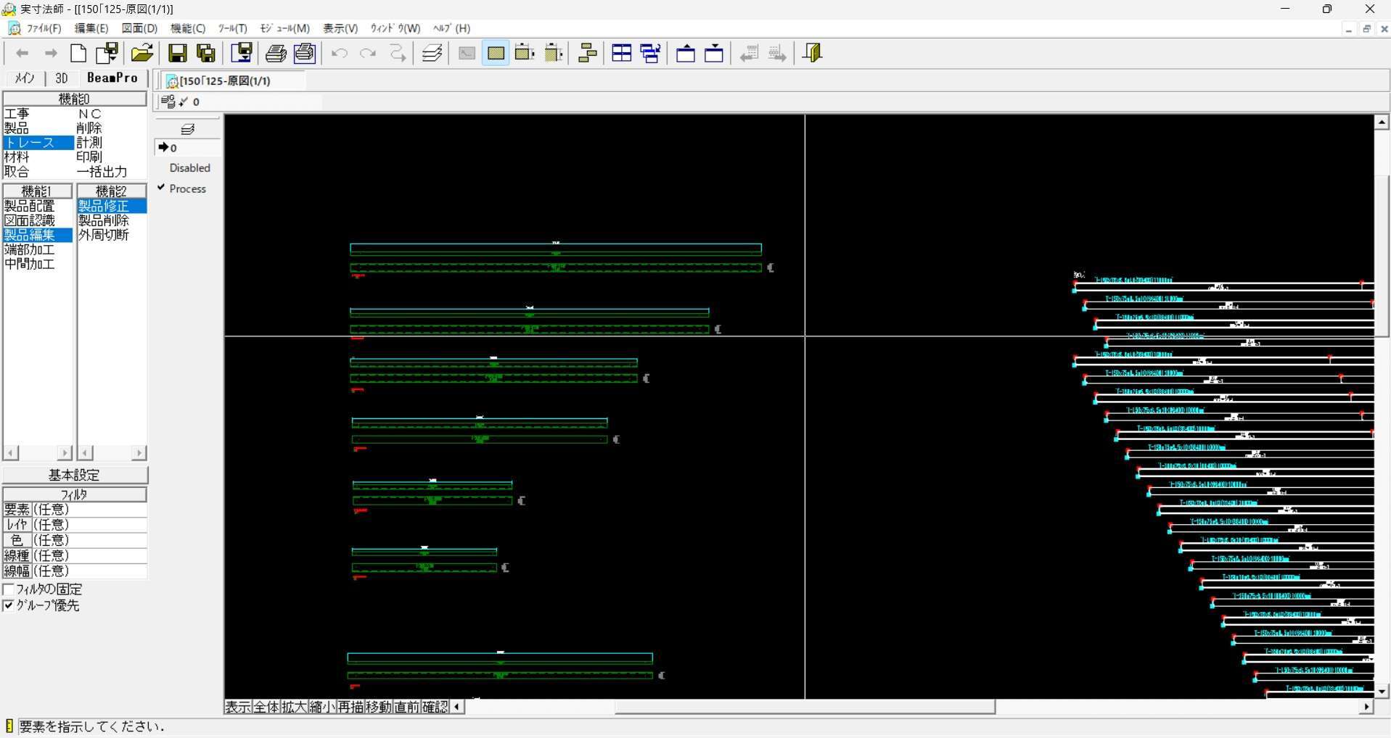Open the 色 filter value field
1391x738 pixels.
(x=89, y=540)
